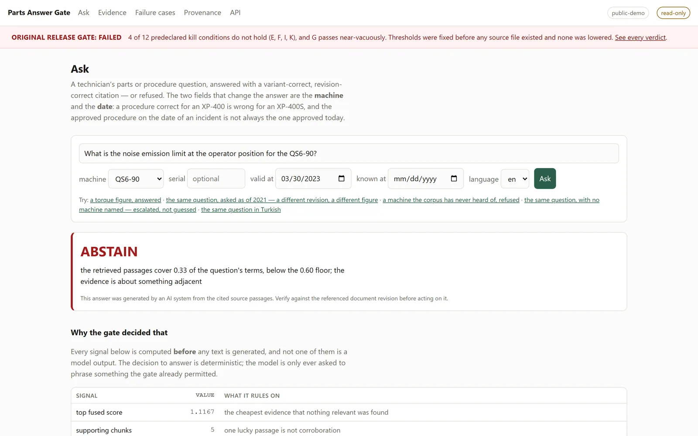Open the Evidence nav item

click(x=112, y=13)
